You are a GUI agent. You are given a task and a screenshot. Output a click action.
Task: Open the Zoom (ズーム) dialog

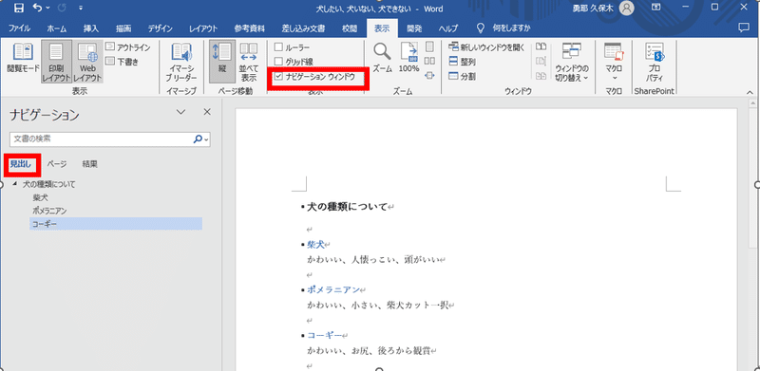coord(382,59)
